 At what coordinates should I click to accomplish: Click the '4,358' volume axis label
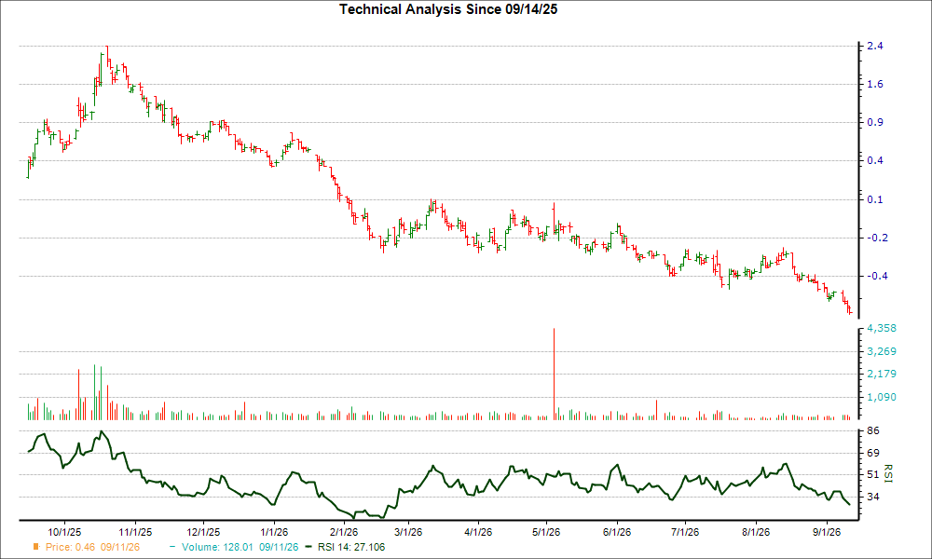click(x=882, y=329)
